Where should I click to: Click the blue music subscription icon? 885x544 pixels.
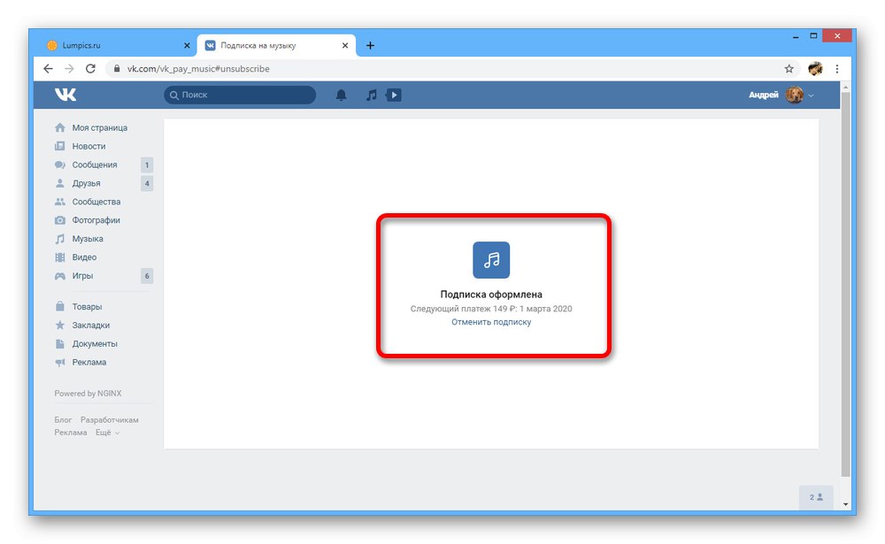coord(491,259)
